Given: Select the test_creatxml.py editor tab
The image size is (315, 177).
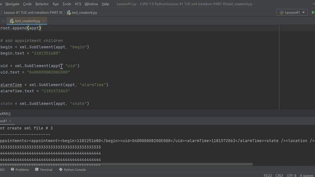Looking at the screenshot, I should point(28,21).
